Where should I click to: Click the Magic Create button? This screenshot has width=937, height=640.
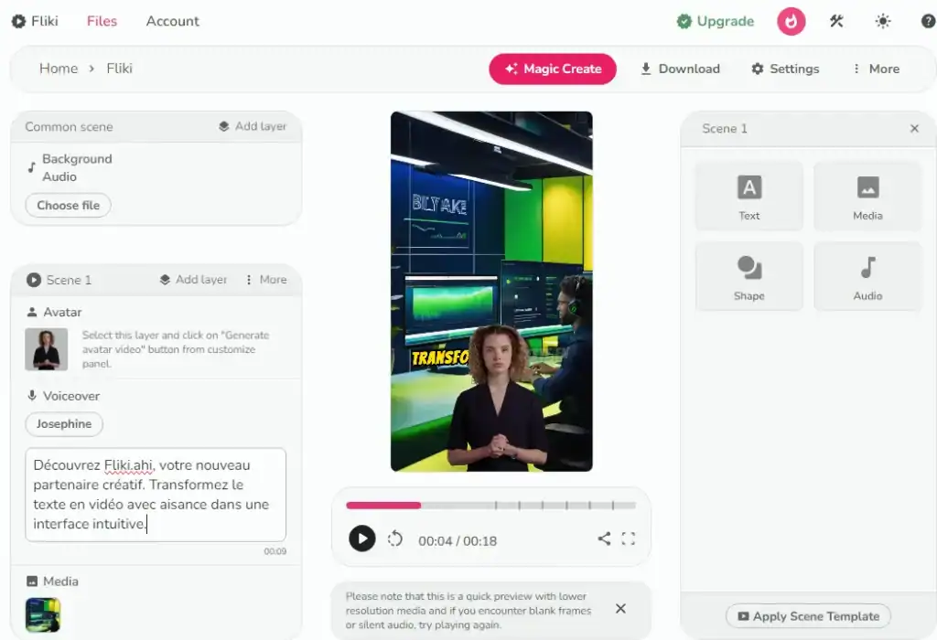pos(553,69)
